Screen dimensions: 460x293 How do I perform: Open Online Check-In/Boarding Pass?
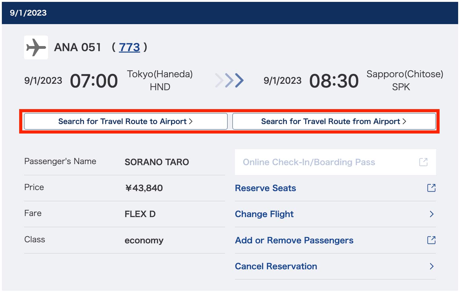[x=309, y=162]
